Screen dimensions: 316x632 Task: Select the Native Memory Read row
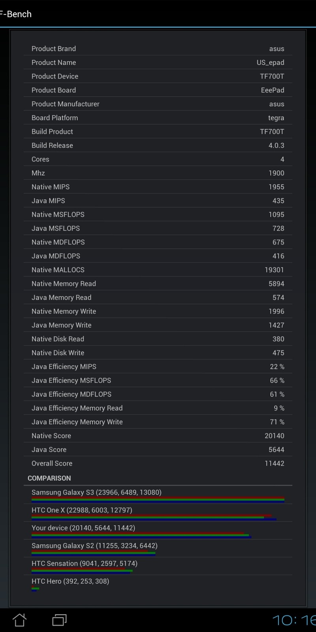[x=158, y=284]
